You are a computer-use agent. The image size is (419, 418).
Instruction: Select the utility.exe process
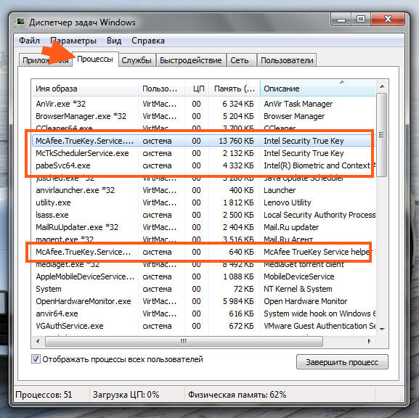[x=203, y=202]
